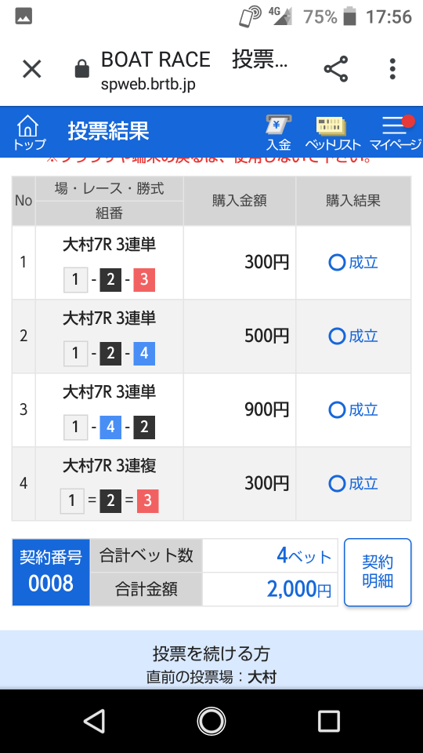Image resolution: width=423 pixels, height=753 pixels.
Task: Open the 入金 deposit icon
Action: (279, 133)
